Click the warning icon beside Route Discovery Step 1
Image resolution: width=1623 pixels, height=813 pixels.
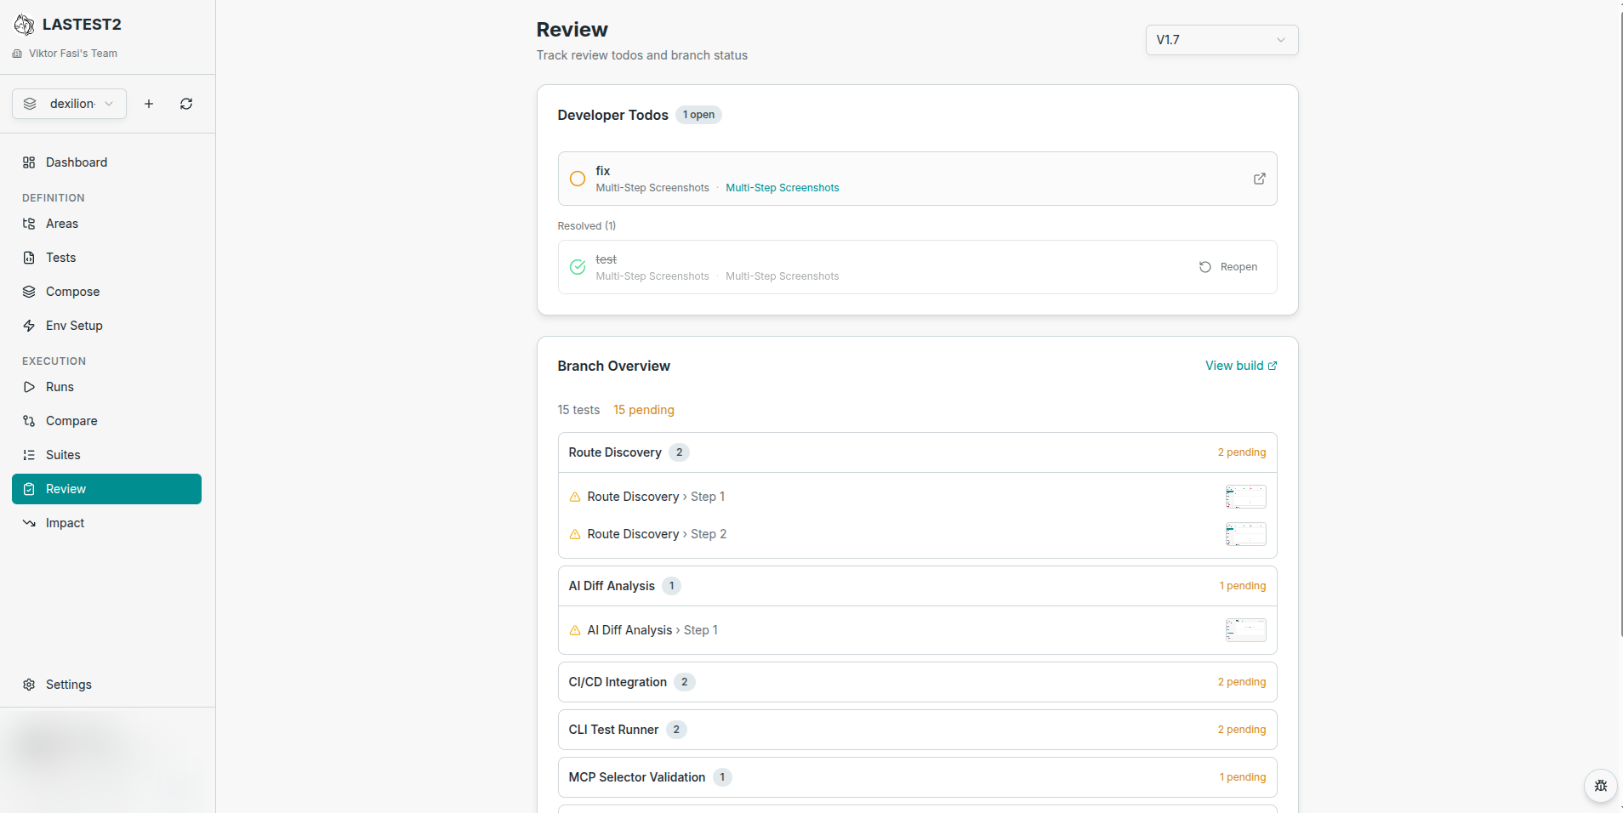(x=575, y=497)
